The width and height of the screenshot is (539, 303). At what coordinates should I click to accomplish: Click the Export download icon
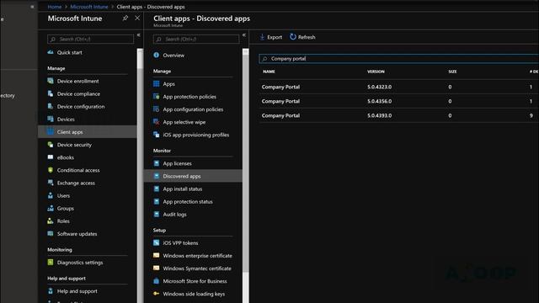[262, 37]
